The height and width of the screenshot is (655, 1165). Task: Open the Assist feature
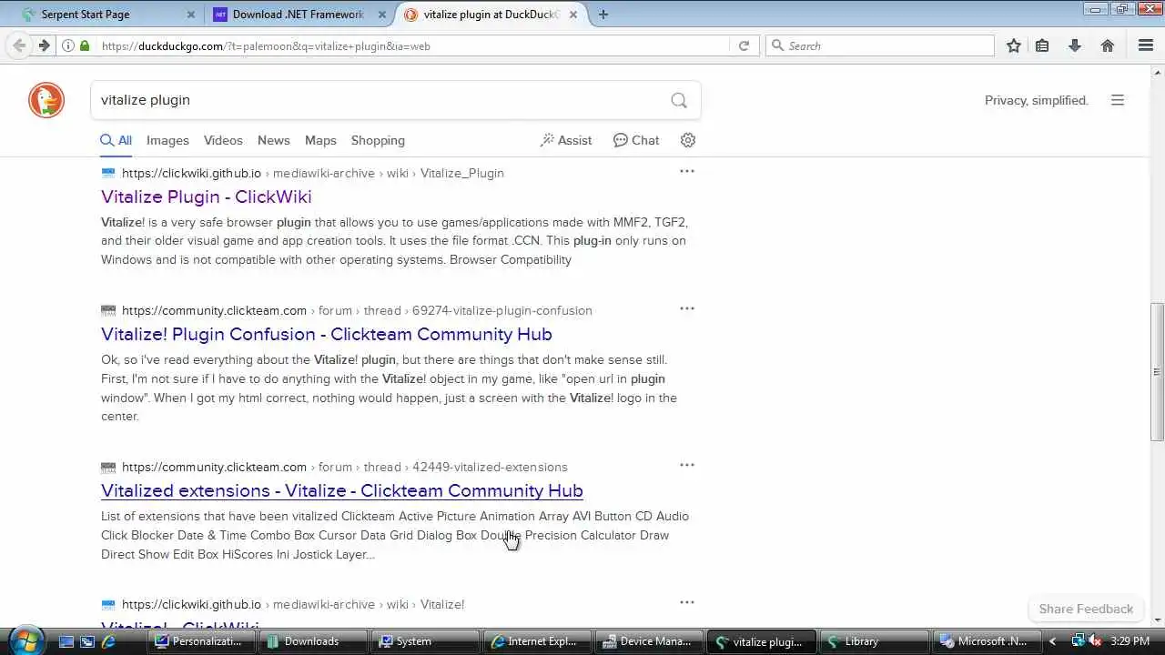(x=565, y=140)
